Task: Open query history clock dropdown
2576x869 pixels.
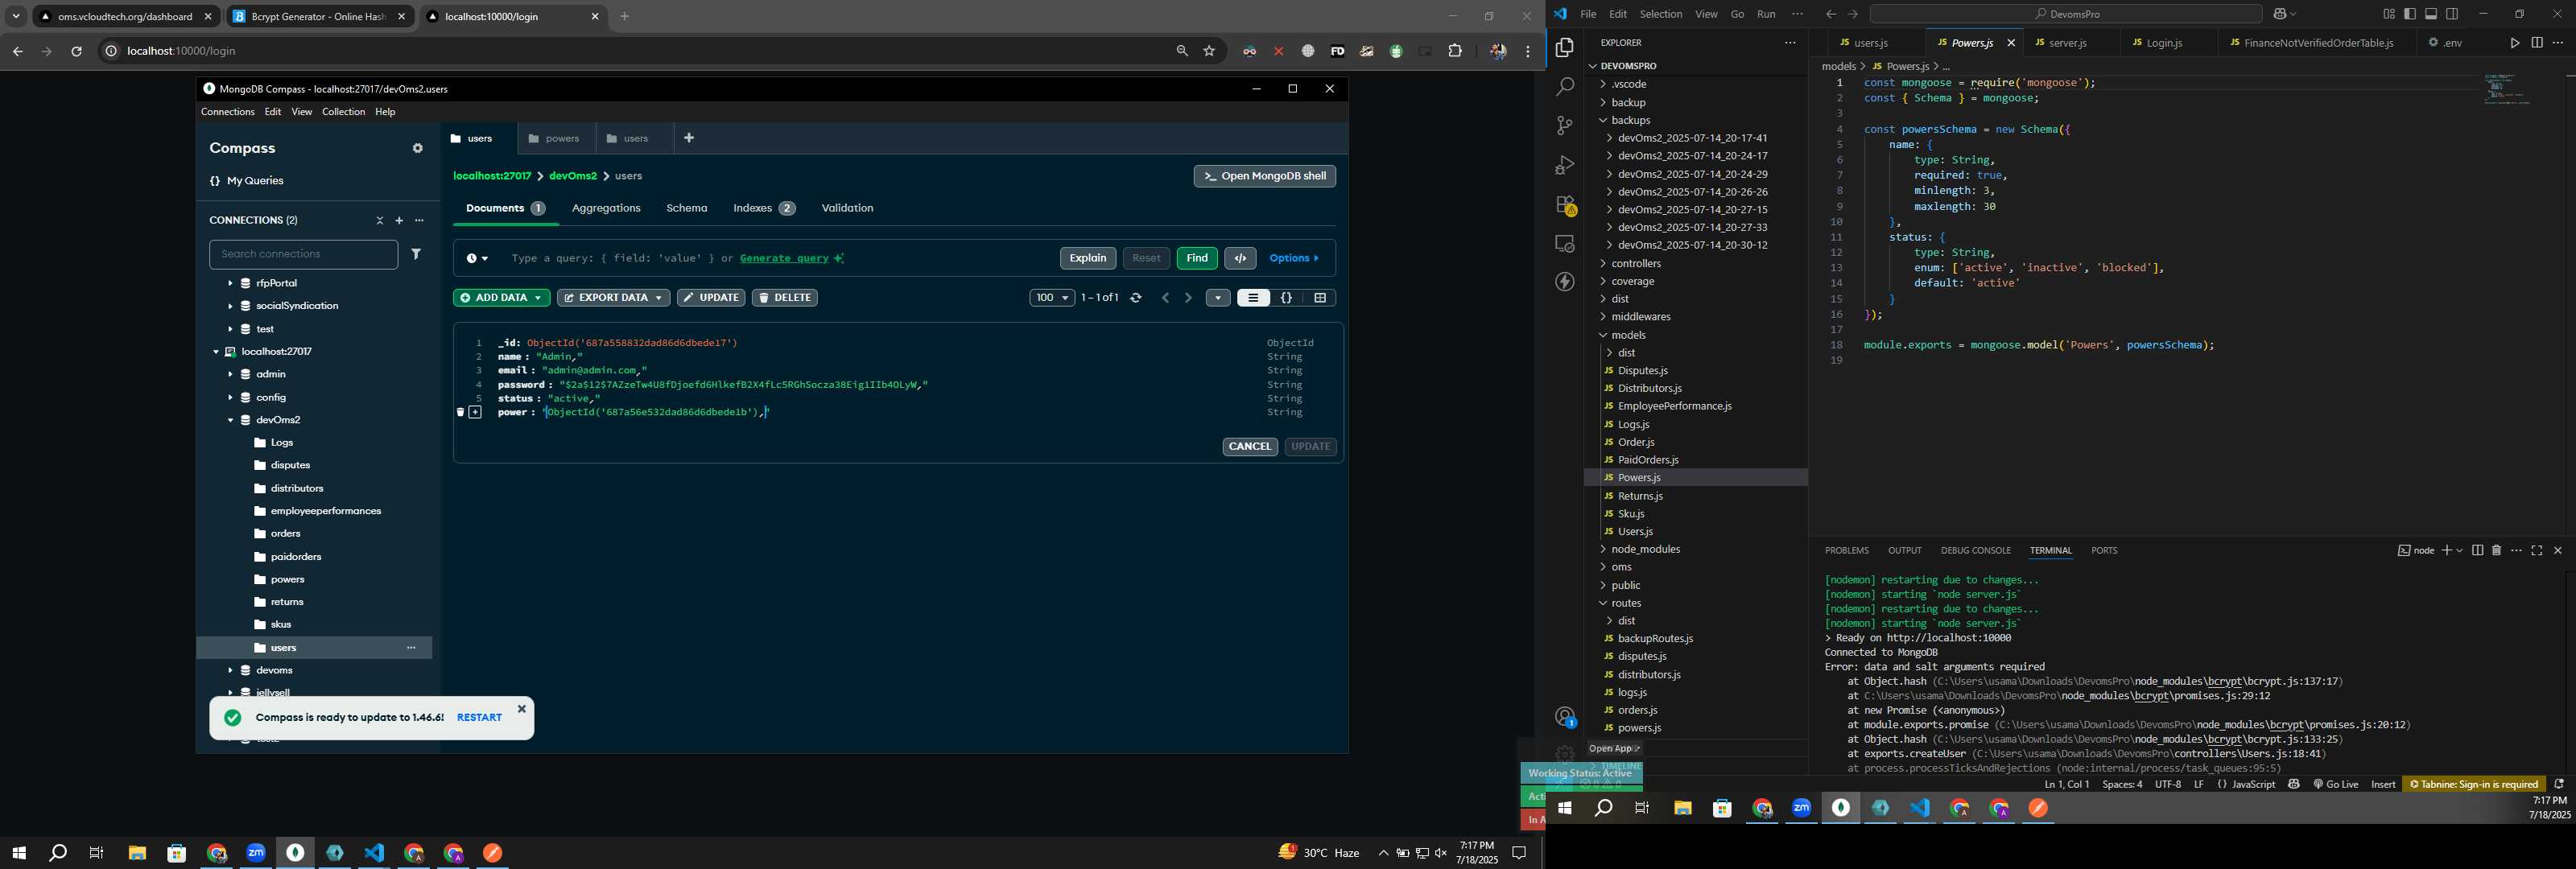Action: click(x=477, y=258)
